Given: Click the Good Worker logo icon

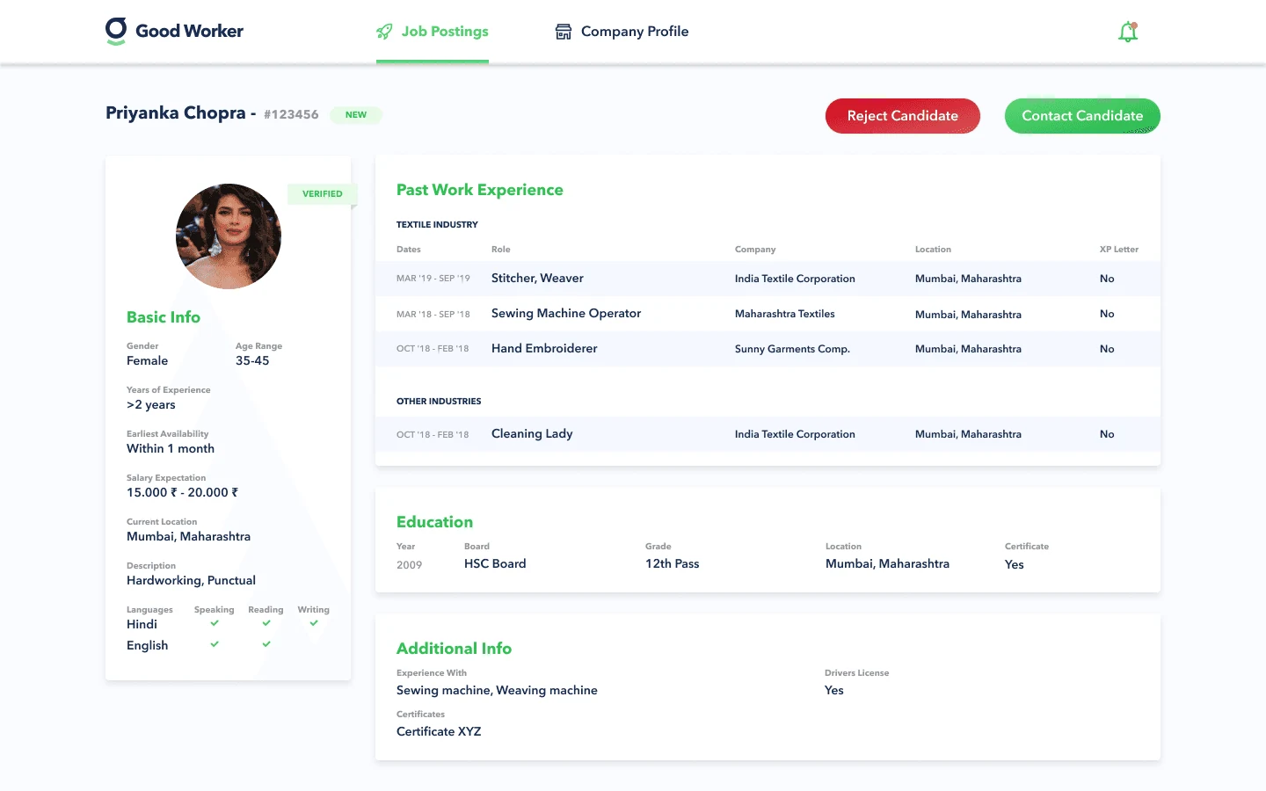Looking at the screenshot, I should (116, 31).
